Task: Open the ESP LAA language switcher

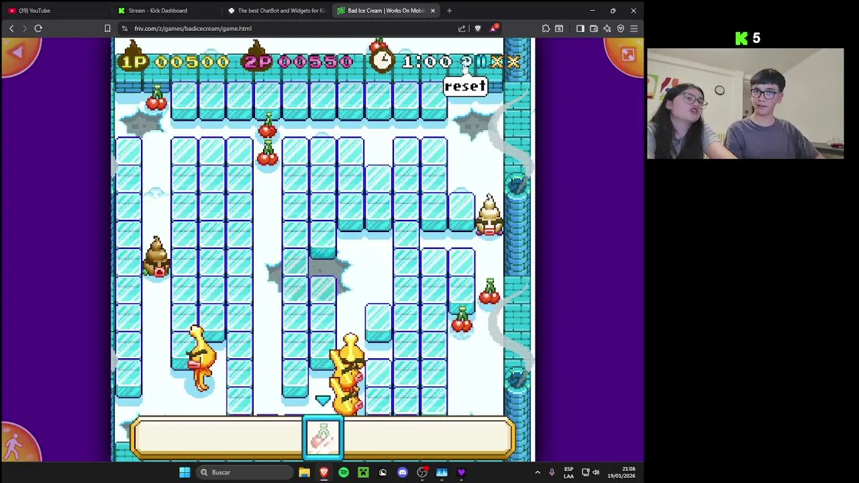Action: tap(568, 472)
